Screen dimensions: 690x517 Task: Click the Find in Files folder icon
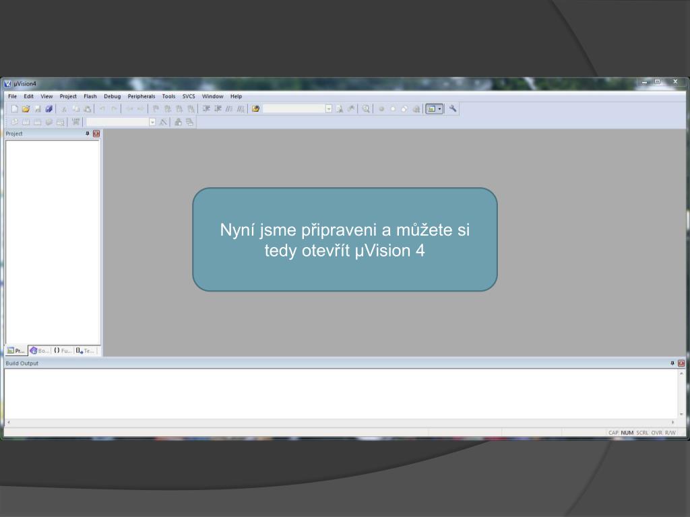(255, 109)
